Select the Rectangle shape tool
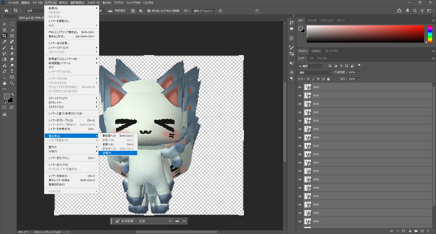The image size is (436, 234). point(12,77)
